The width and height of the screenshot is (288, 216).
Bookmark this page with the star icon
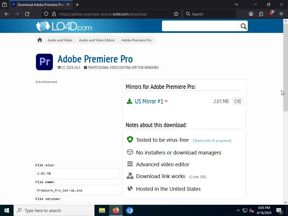coord(176,14)
